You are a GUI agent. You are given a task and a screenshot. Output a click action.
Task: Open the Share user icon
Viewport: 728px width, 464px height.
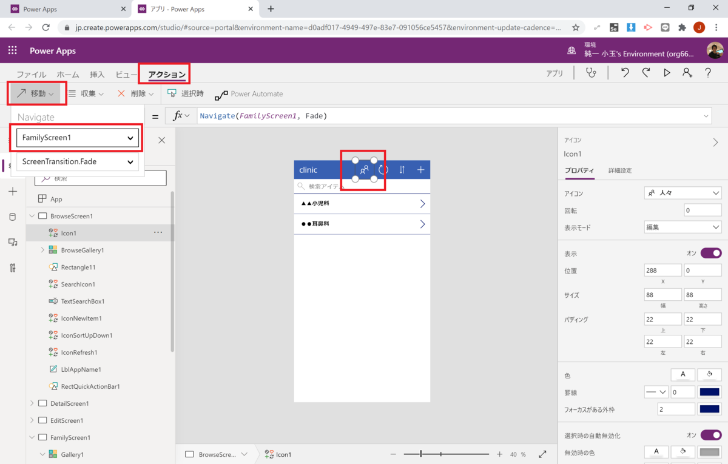point(687,73)
